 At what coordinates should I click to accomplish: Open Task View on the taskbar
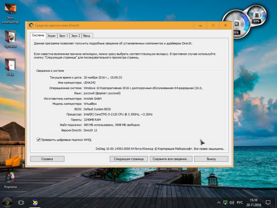pyautogui.click(x=21, y=202)
